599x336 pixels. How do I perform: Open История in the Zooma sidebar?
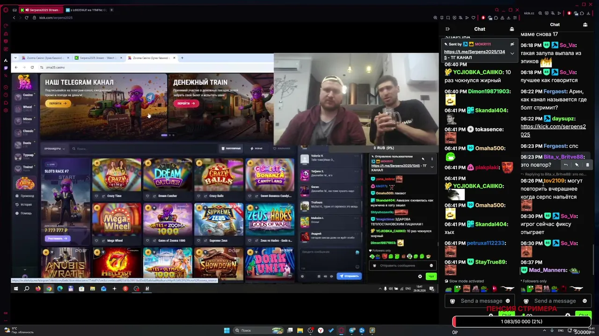(x=24, y=204)
